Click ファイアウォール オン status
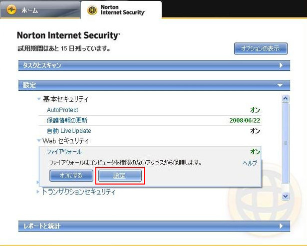This screenshot has height=246, width=307. tap(255, 152)
